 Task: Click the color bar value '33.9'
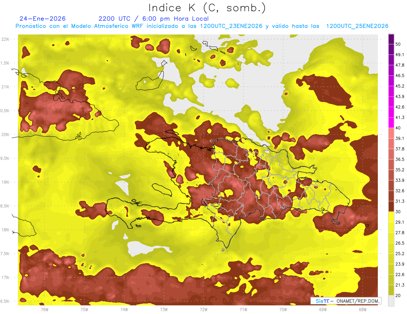[x=400, y=180]
